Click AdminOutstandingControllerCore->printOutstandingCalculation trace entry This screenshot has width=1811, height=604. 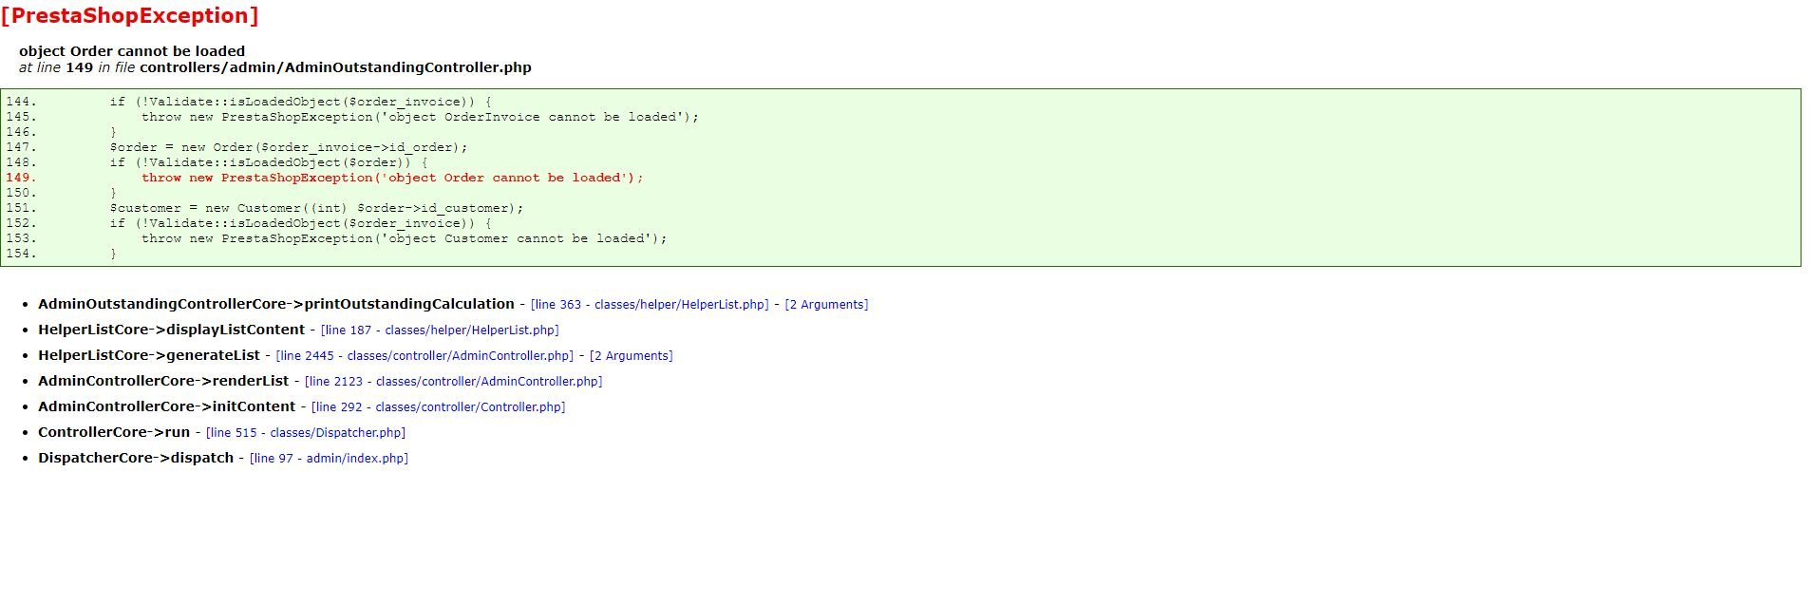(x=276, y=304)
